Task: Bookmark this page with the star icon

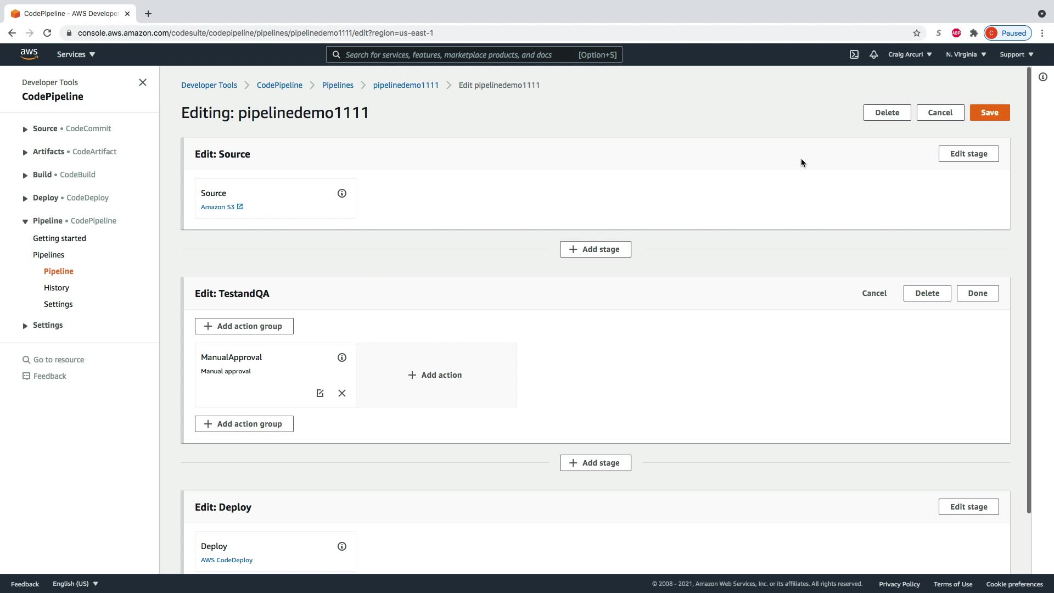Action: pos(916,33)
